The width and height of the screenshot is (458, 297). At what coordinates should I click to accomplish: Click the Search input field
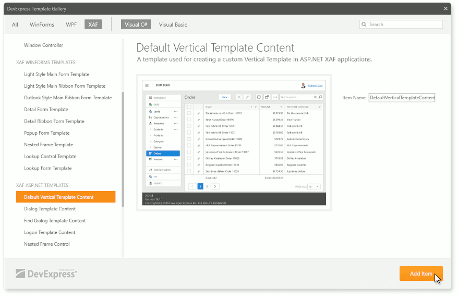tap(401, 24)
